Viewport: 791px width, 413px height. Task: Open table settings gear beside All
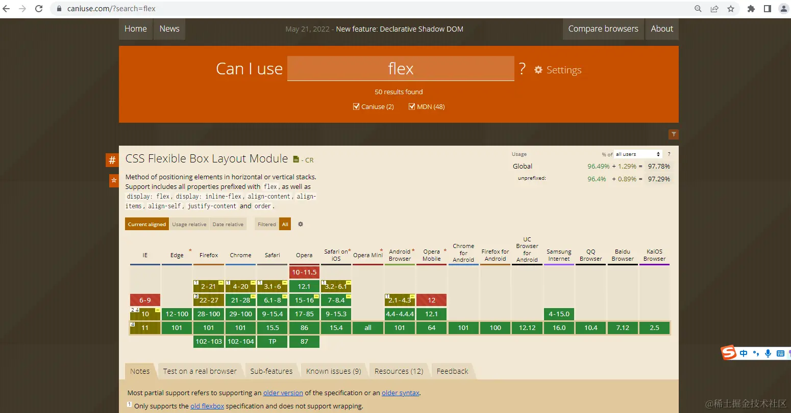301,224
